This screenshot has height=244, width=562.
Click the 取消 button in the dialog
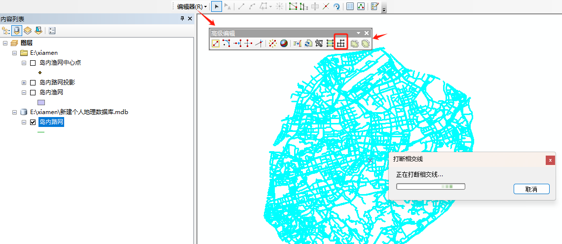(531, 189)
